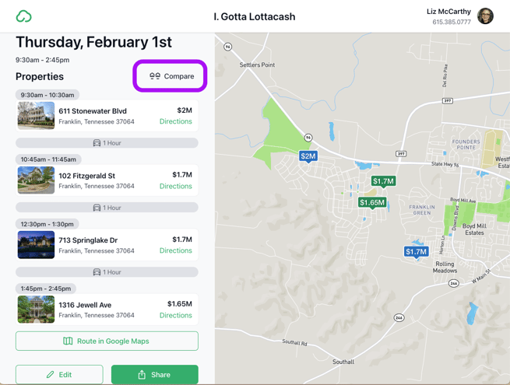The height and width of the screenshot is (385, 510).
Task: Click the first 1 Hour drive indicator
Action: coord(107,143)
